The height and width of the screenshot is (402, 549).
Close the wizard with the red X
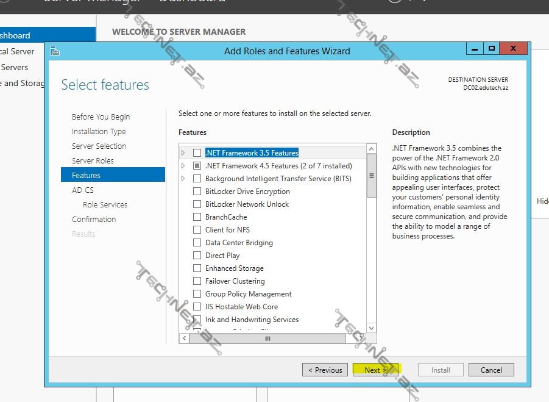coord(513,49)
